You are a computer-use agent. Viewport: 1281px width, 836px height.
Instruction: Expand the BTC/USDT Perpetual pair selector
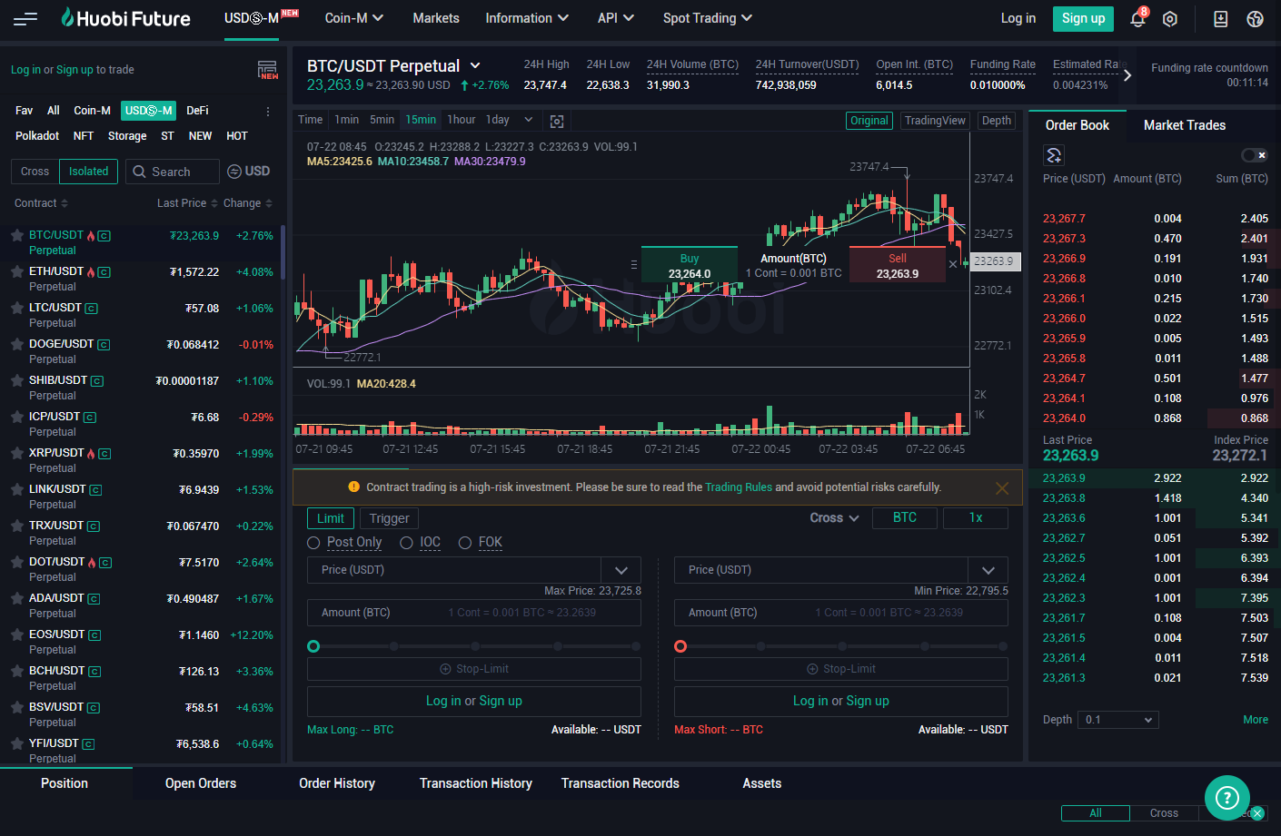tap(475, 66)
